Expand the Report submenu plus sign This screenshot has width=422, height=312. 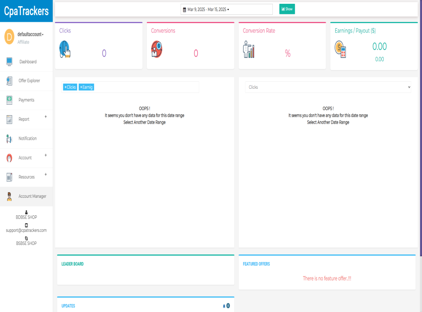tap(46, 117)
